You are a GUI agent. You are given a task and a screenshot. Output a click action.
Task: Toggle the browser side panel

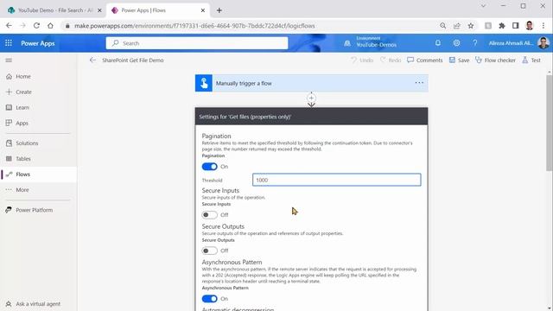[516, 26]
